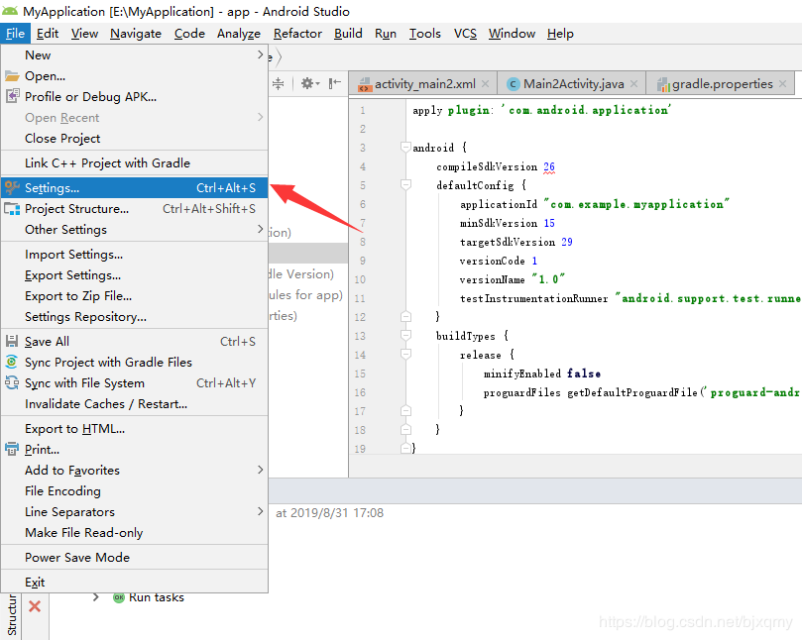Click the Open folder icon
Viewport: 802px width, 640px height.
click(12, 75)
